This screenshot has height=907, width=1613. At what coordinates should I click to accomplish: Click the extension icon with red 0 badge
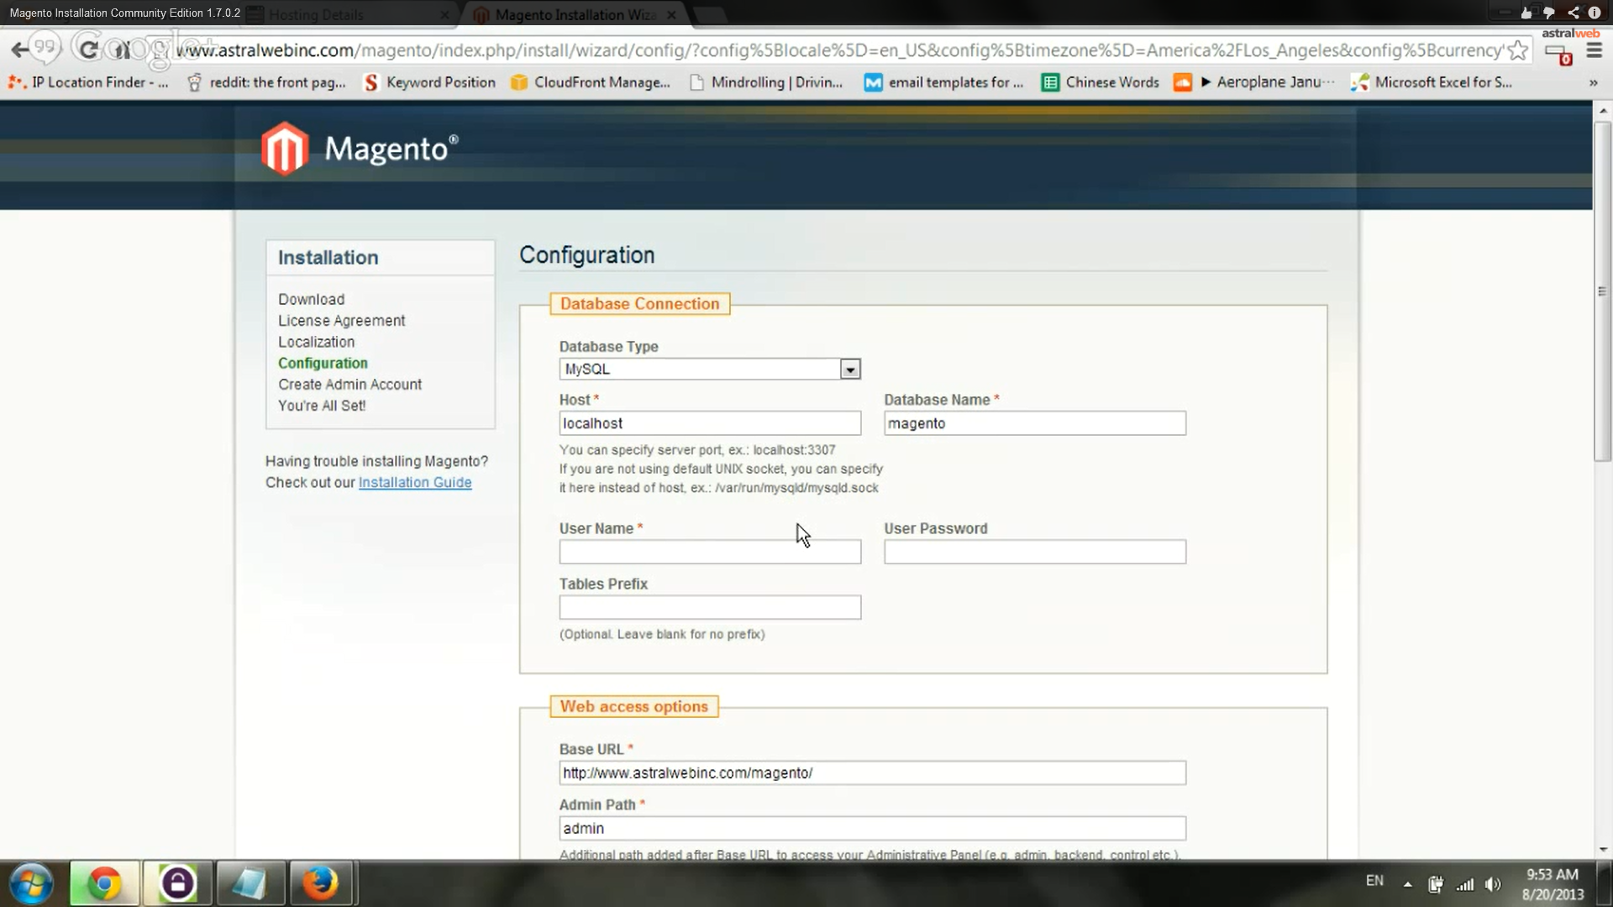pyautogui.click(x=1559, y=54)
